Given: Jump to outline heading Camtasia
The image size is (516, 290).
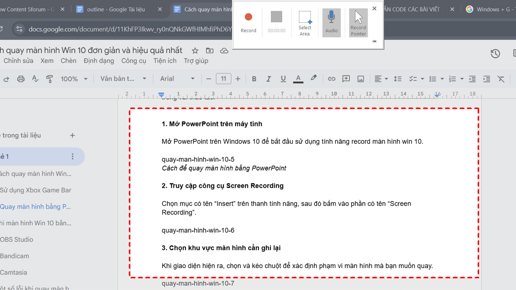Looking at the screenshot, I should (x=14, y=272).
